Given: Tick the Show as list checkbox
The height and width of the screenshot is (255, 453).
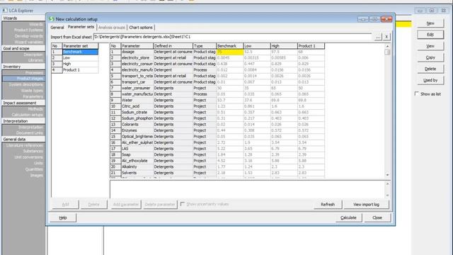Looking at the screenshot, I should [x=417, y=93].
